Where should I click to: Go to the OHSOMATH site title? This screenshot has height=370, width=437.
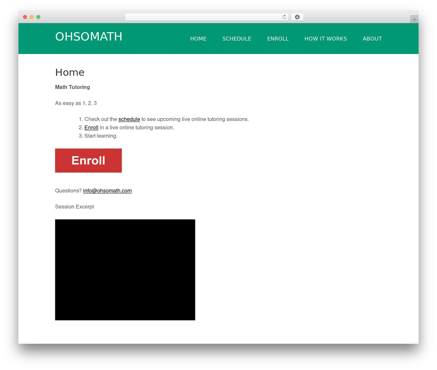click(x=89, y=37)
